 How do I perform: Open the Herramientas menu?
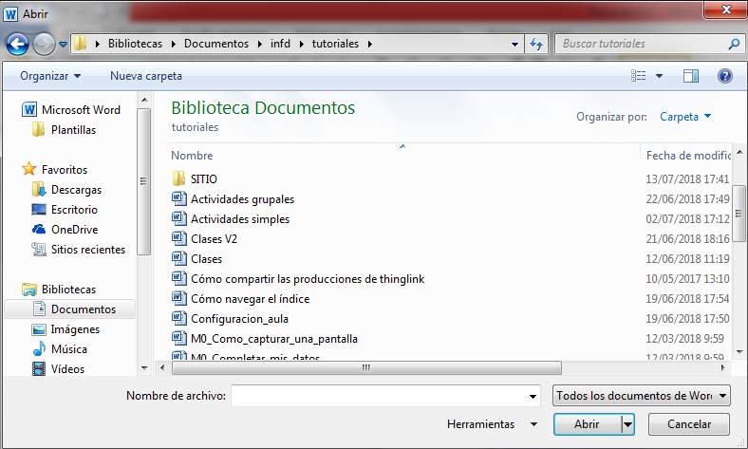click(x=491, y=424)
